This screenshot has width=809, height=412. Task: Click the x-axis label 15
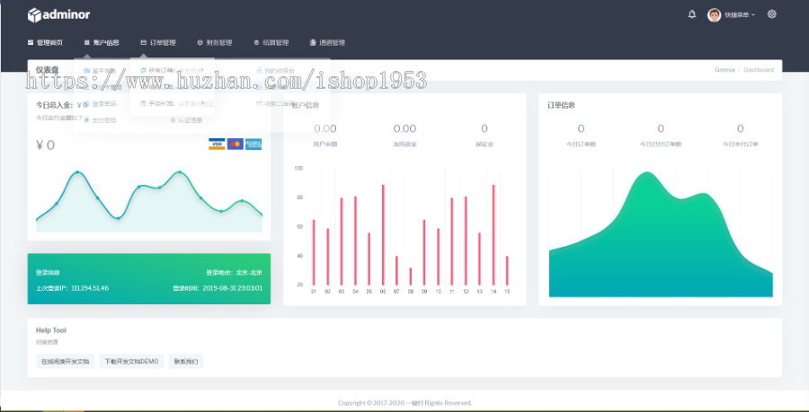pos(507,292)
